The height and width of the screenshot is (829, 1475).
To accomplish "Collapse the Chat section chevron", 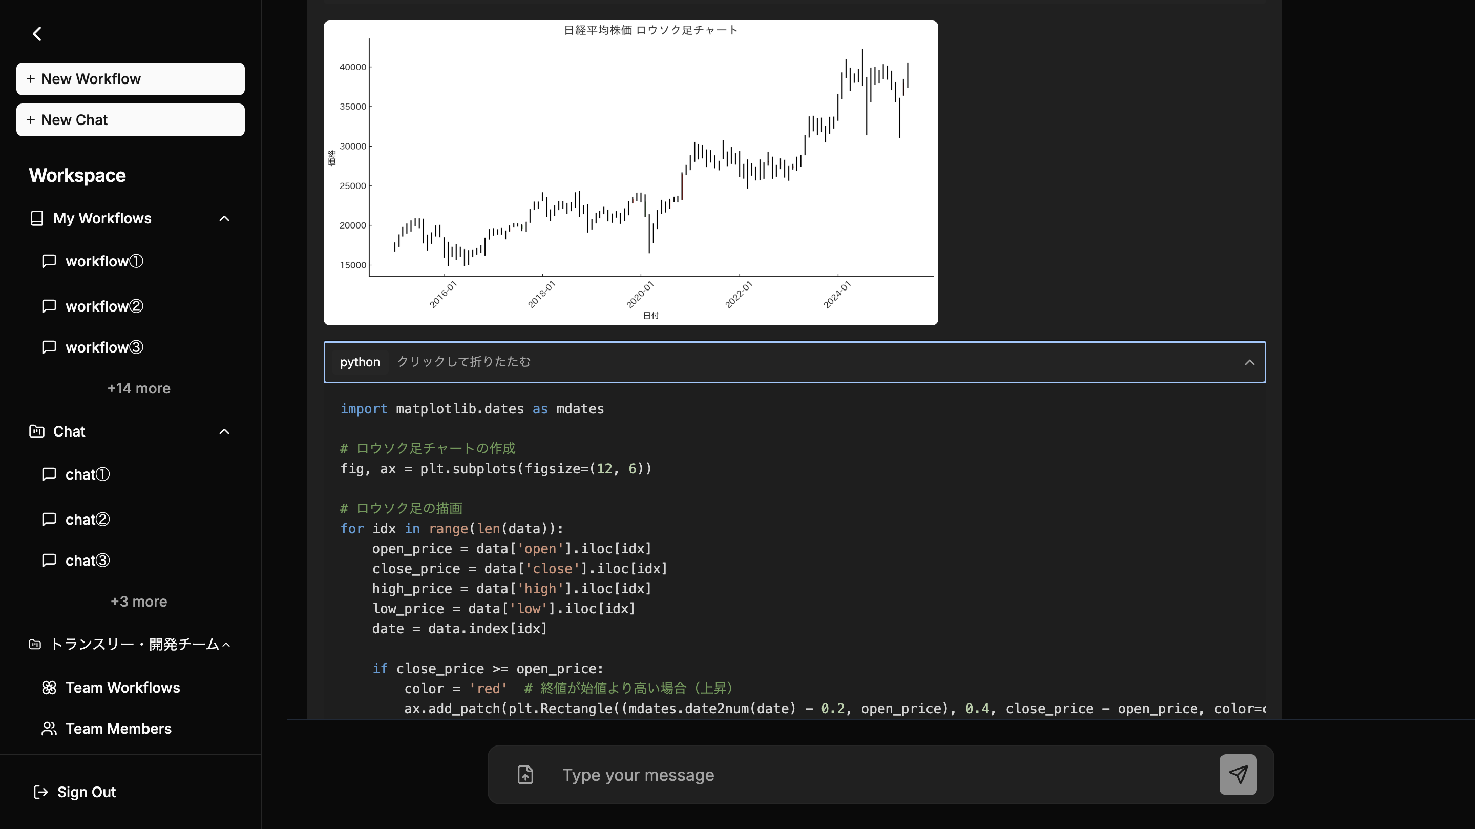I will pyautogui.click(x=224, y=431).
